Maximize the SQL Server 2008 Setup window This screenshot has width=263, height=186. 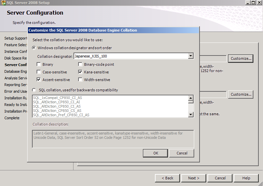[x=253, y=3]
